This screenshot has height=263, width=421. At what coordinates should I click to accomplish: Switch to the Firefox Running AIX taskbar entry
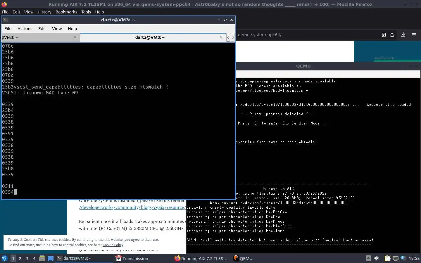pos(201,258)
